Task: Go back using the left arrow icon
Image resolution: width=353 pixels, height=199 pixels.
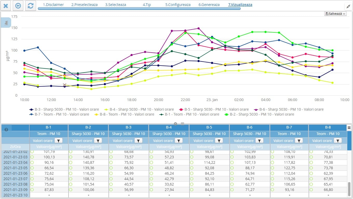Action: point(18,6)
